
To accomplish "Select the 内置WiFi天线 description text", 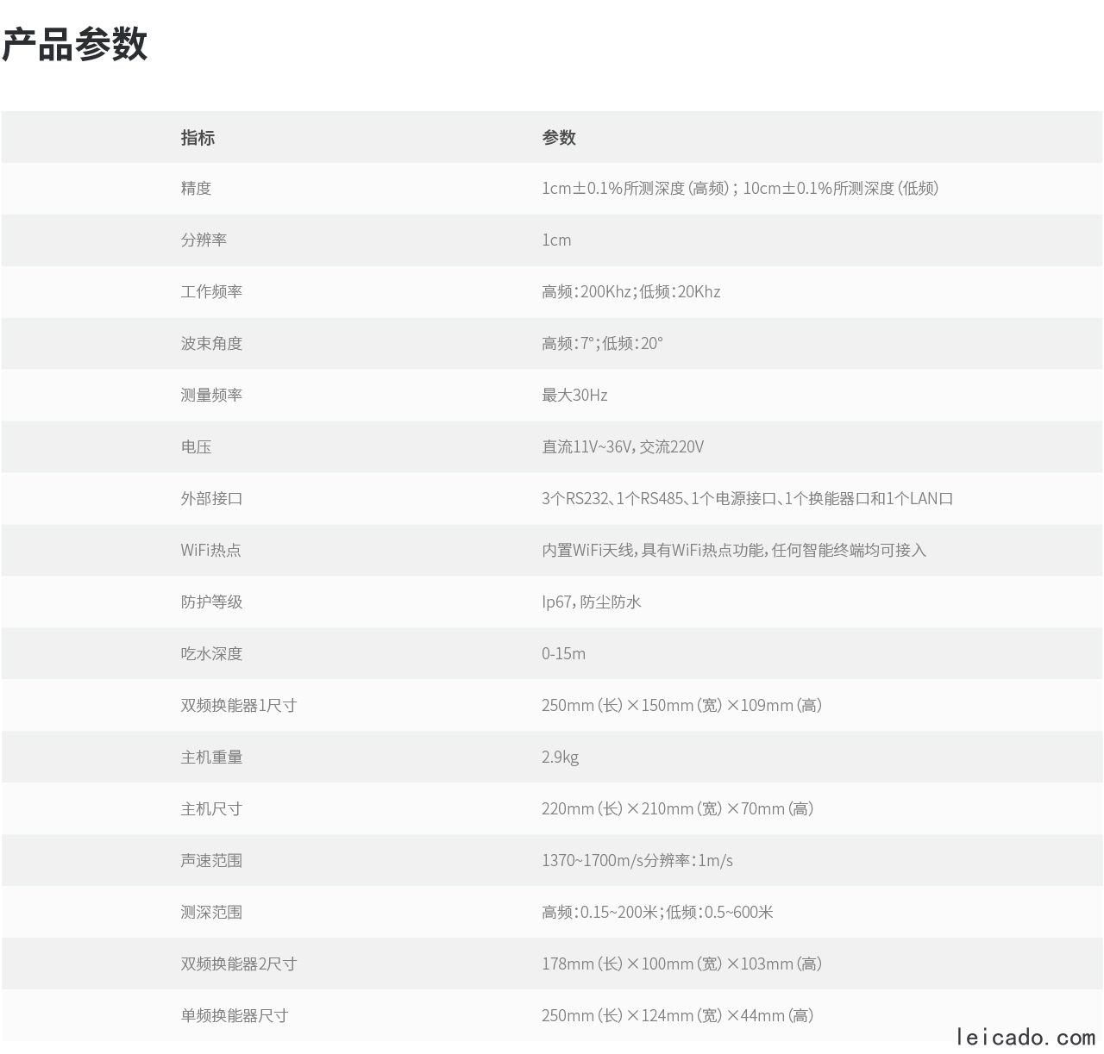I will pyautogui.click(x=734, y=551).
